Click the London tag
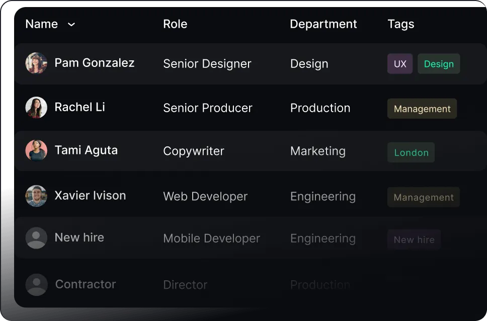 point(411,152)
